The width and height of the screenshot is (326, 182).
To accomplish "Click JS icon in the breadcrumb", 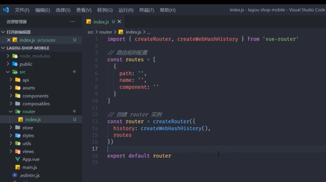I will tap(121, 32).
